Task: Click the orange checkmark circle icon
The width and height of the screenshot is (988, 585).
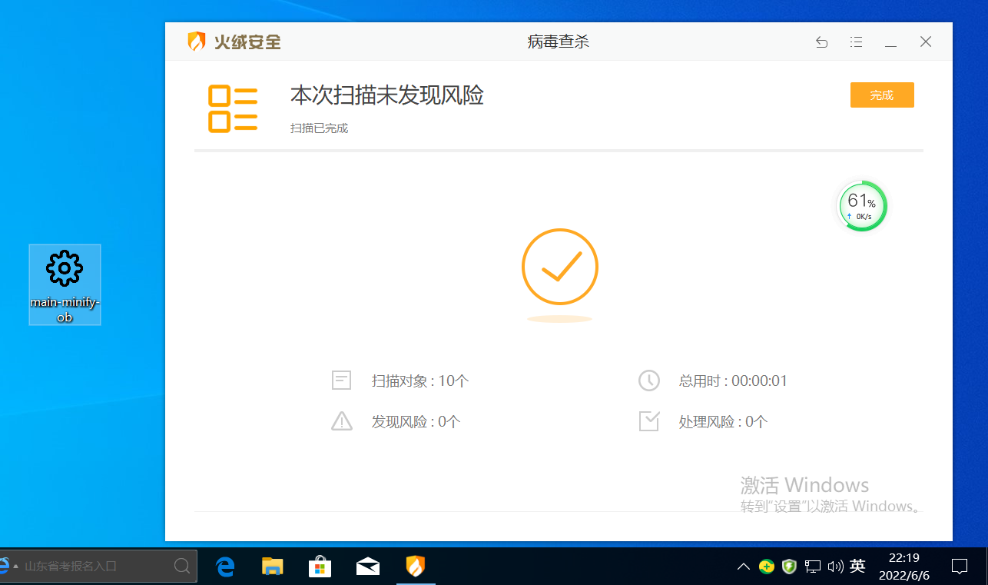Action: coord(559,268)
